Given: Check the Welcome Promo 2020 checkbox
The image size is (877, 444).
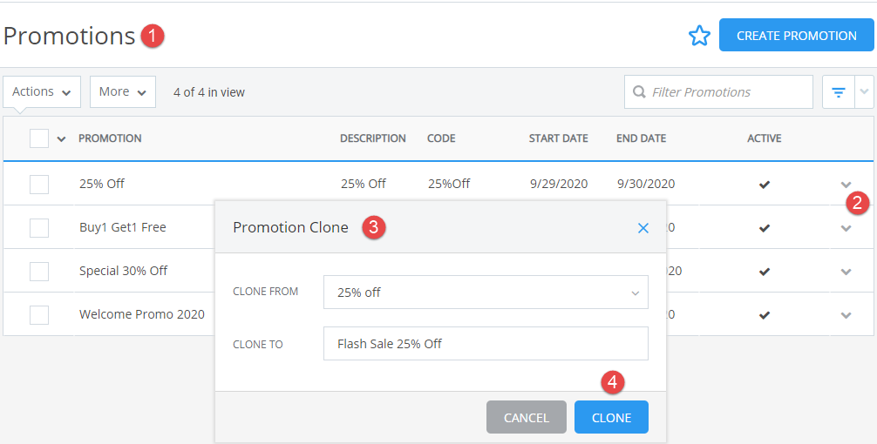Looking at the screenshot, I should (x=39, y=315).
